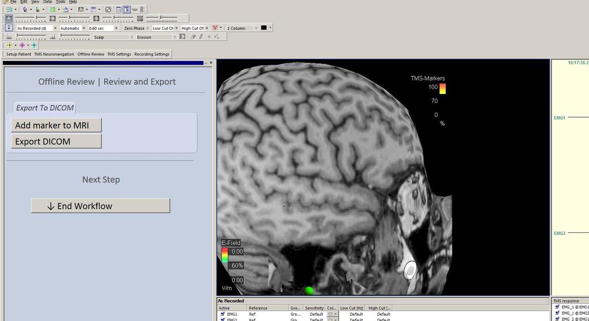
Task: Select the pencil tool
Action: pos(201,37)
